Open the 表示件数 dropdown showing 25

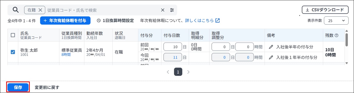tap(336, 21)
